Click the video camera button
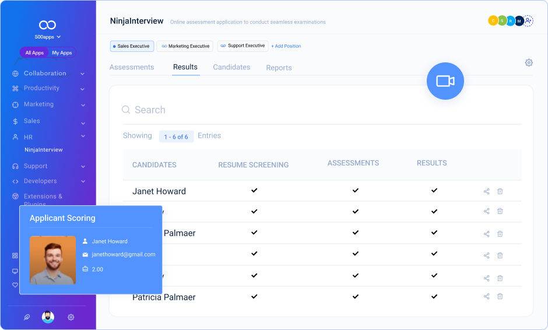The width and height of the screenshot is (548, 330). click(445, 81)
